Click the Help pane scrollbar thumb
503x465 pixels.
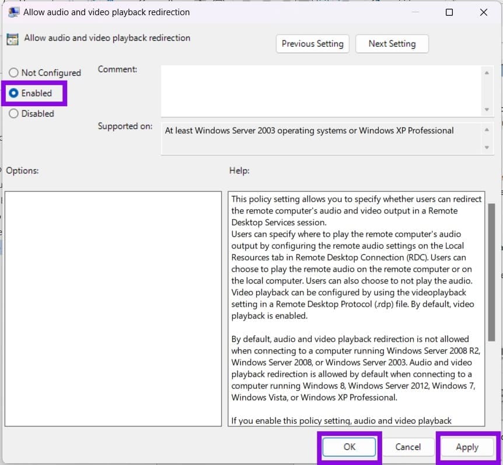click(x=491, y=272)
